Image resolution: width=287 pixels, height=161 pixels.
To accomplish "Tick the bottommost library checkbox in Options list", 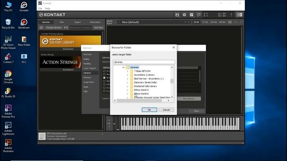I will (x=104, y=91).
